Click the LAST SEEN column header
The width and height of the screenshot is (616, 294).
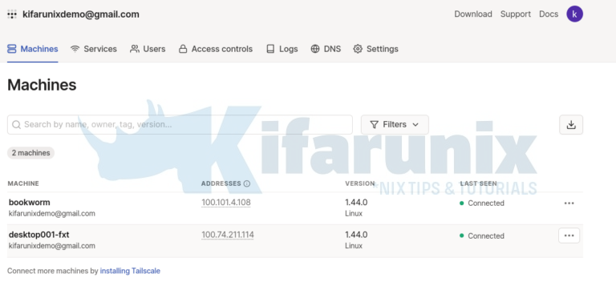tap(479, 183)
